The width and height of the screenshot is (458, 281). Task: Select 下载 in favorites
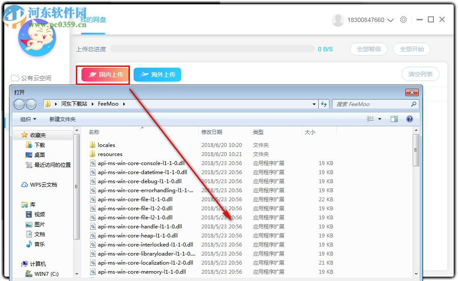click(x=35, y=145)
